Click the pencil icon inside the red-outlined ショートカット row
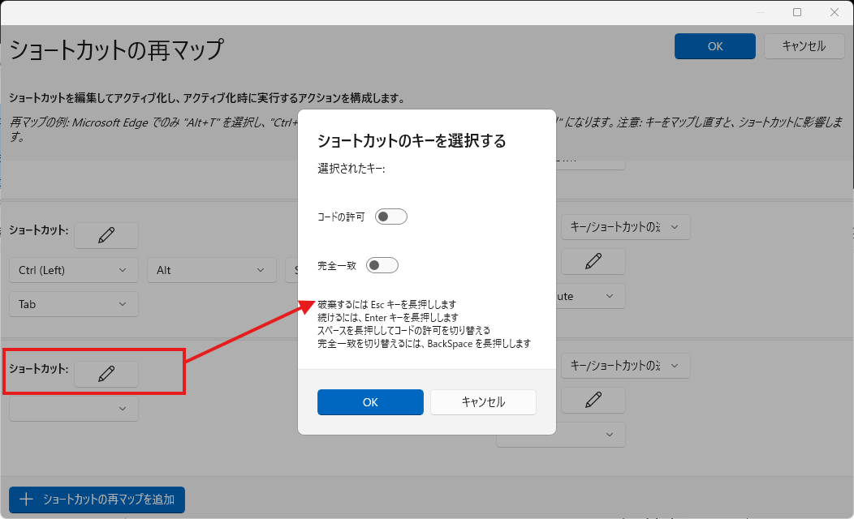This screenshot has width=854, height=519. [x=106, y=373]
